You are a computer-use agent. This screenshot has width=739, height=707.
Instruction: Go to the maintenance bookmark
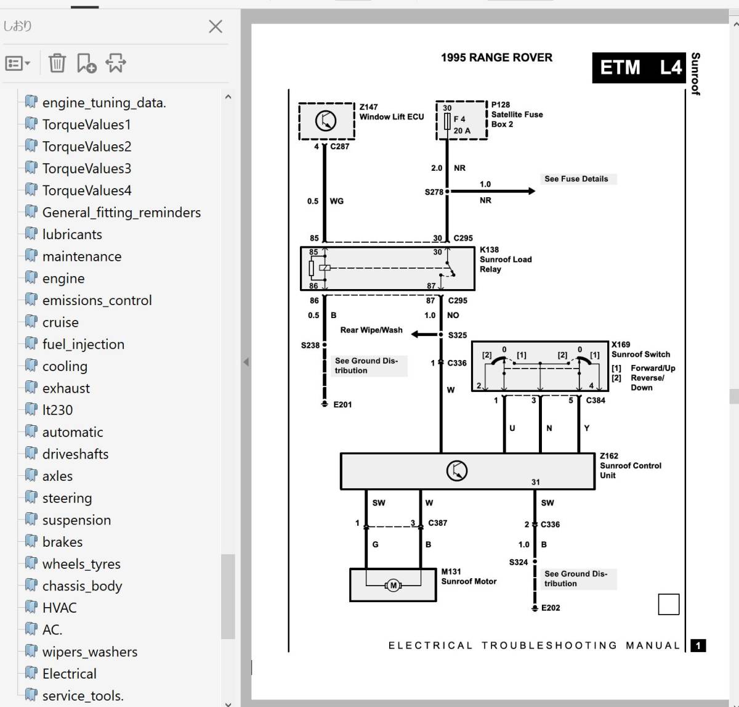click(82, 256)
